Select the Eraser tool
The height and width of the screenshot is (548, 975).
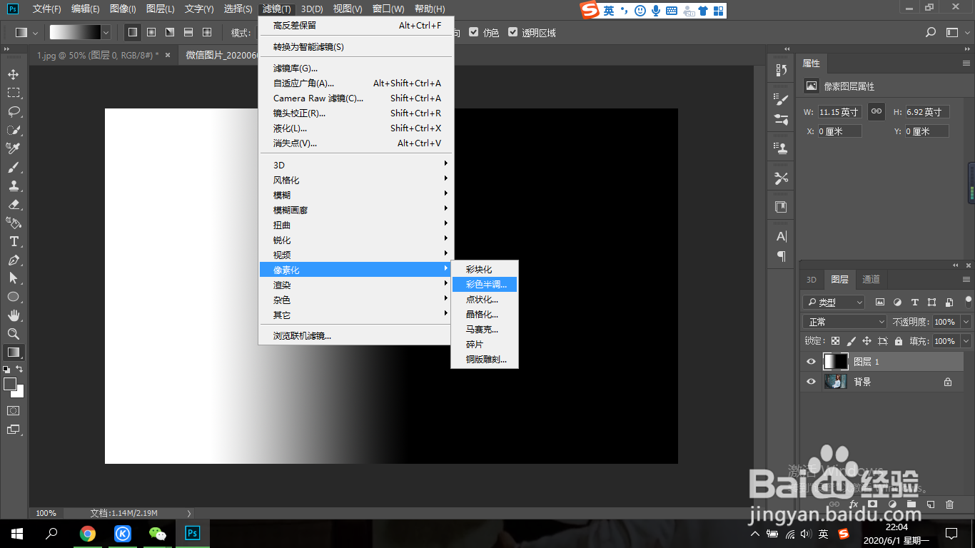(x=14, y=204)
